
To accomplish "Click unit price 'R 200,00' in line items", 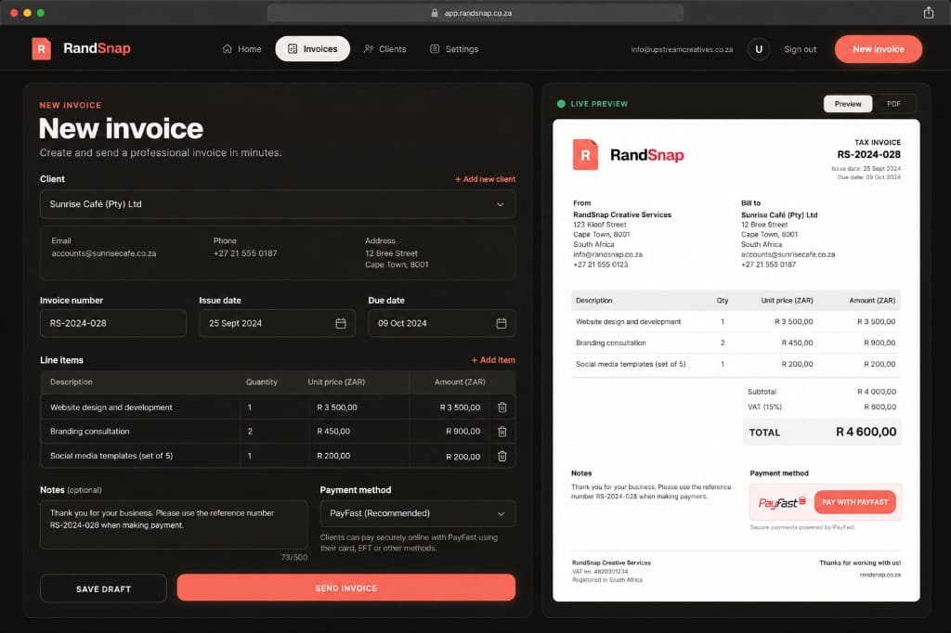I will tap(333, 456).
